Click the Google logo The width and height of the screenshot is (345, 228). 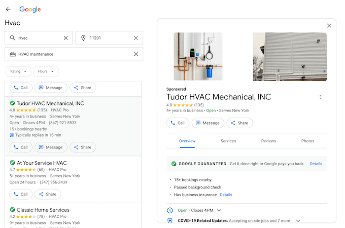click(x=30, y=9)
